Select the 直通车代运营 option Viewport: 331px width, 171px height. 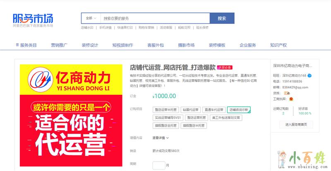(x=213, y=110)
